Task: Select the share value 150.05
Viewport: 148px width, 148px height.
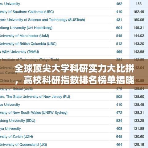Action: (139, 20)
